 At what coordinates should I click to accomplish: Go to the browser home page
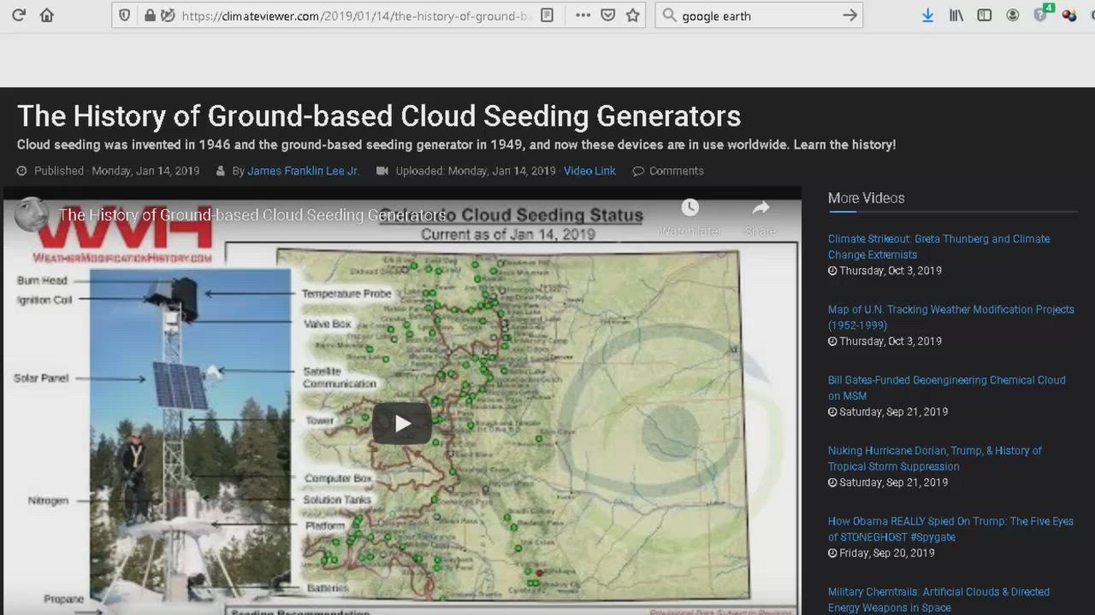point(47,15)
